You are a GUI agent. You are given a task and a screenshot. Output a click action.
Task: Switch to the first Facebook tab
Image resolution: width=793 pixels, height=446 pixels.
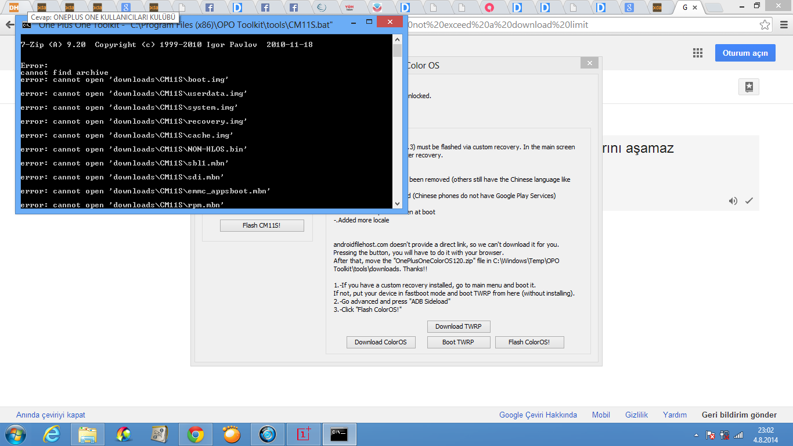click(210, 8)
